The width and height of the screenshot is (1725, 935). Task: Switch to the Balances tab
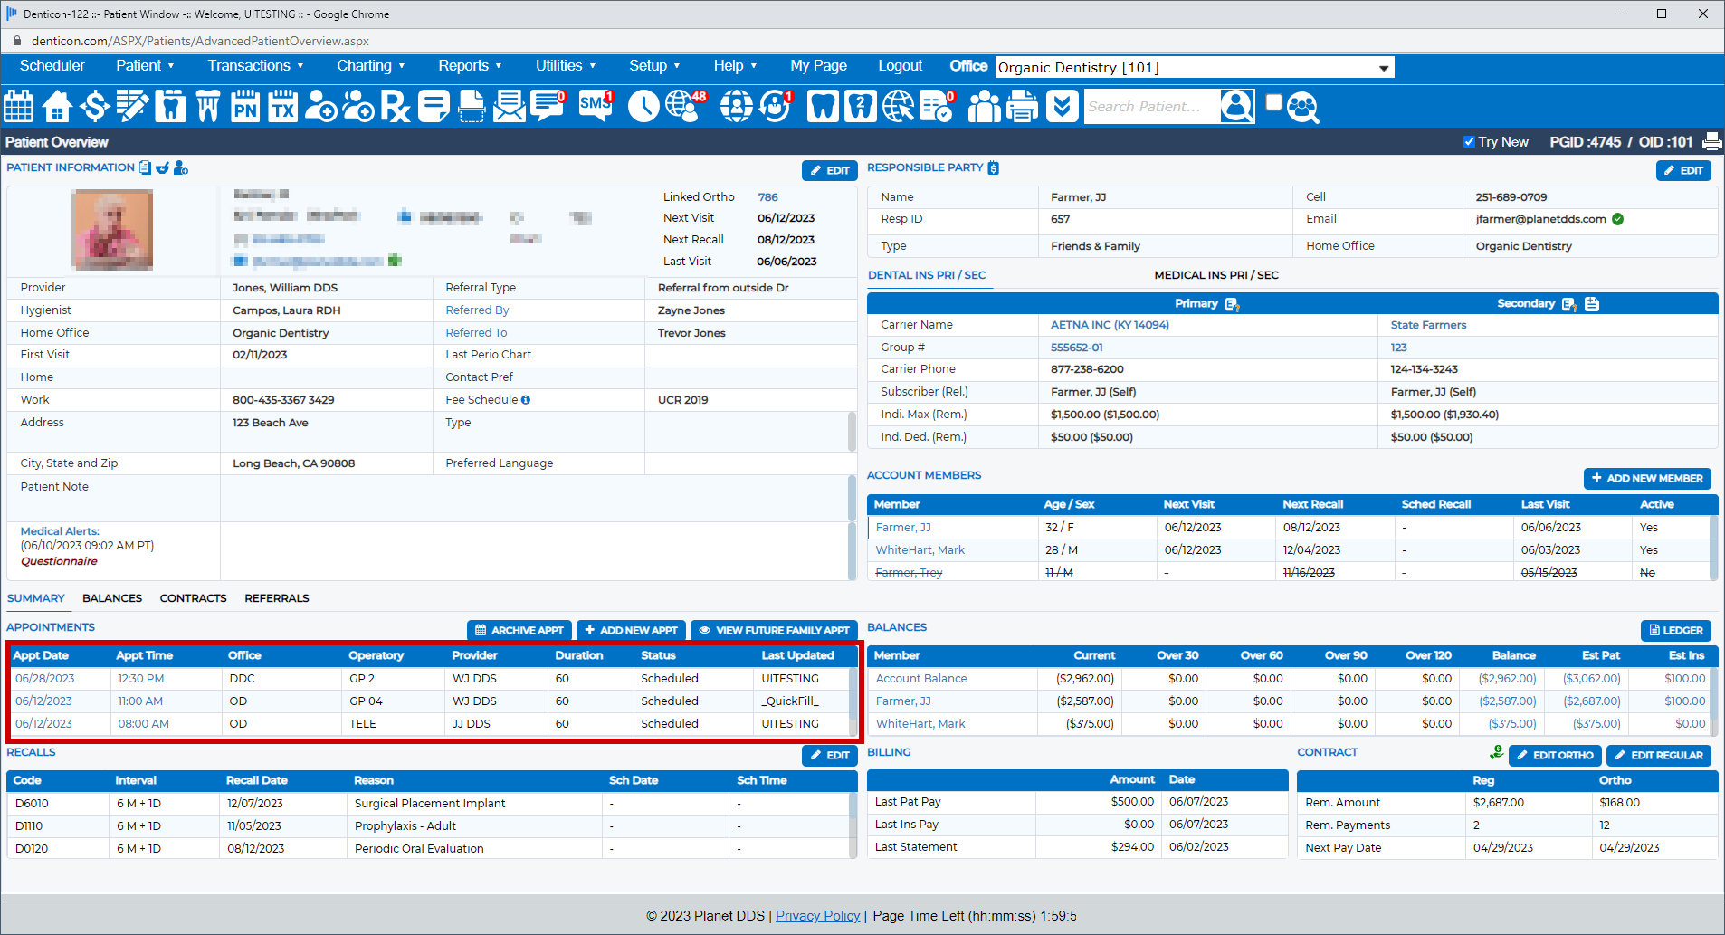[x=112, y=598]
